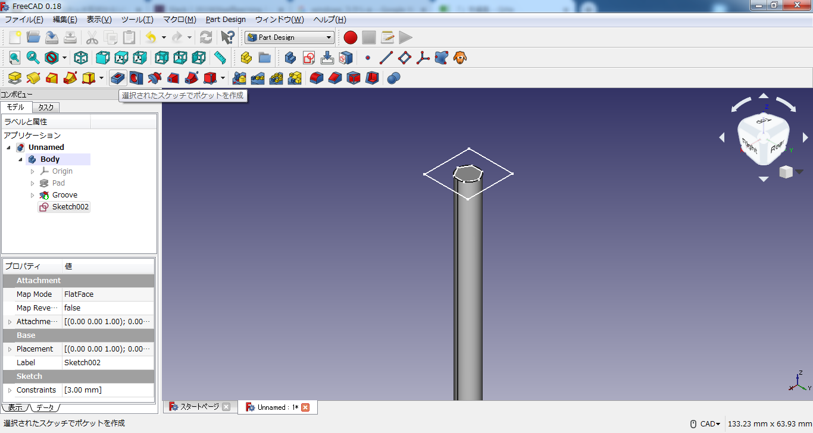Open the 編集(E) menu
This screenshot has width=813, height=433.
coord(65,20)
